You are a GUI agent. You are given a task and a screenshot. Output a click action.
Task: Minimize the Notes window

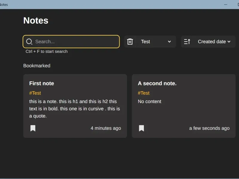[226, 4]
